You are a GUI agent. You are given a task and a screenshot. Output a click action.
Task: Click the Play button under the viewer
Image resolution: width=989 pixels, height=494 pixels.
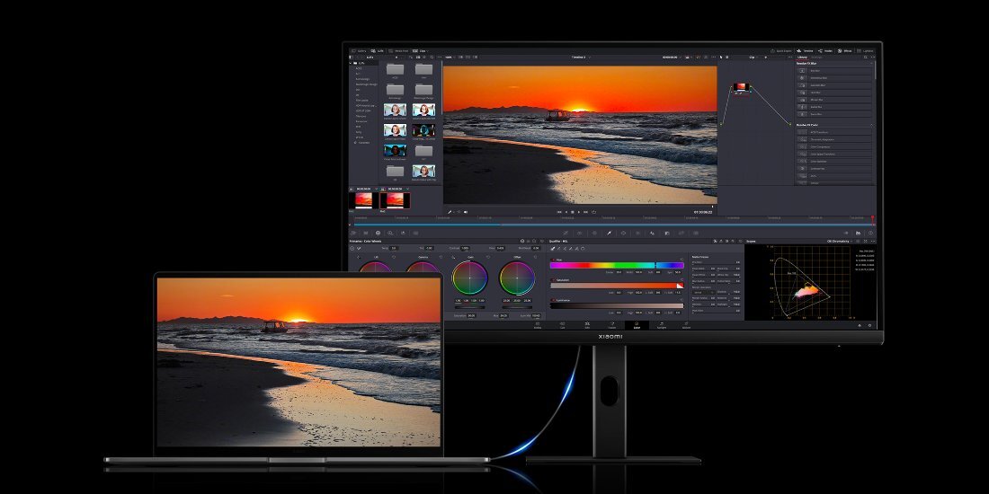pyautogui.click(x=579, y=212)
